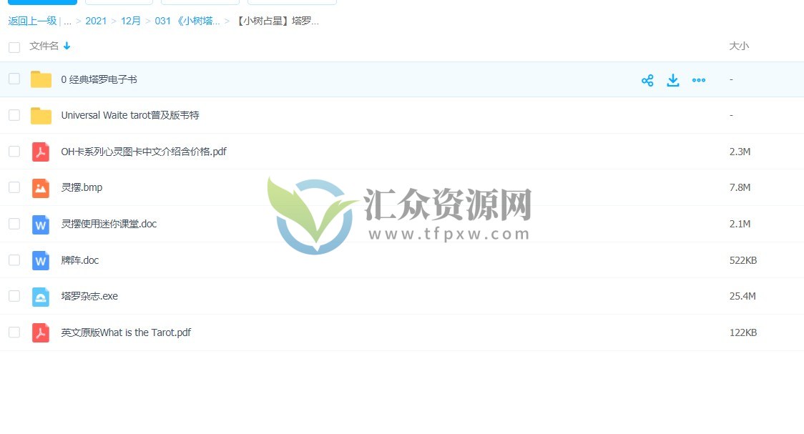Click the 返回上一级 link
This screenshot has width=804, height=434.
[31, 21]
